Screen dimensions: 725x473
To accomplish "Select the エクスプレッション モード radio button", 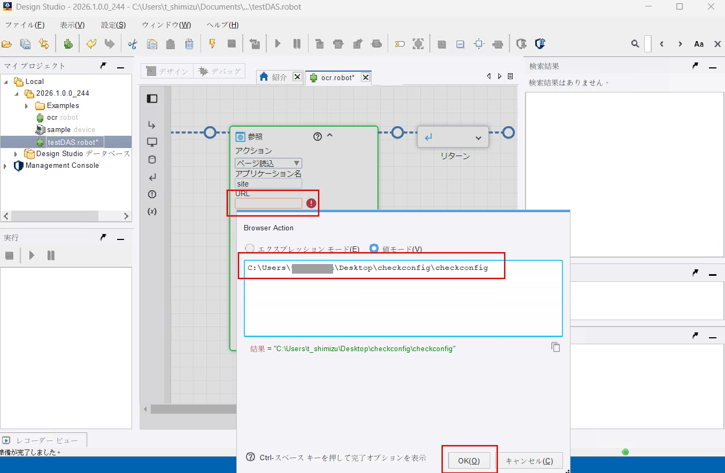I will pyautogui.click(x=249, y=249).
